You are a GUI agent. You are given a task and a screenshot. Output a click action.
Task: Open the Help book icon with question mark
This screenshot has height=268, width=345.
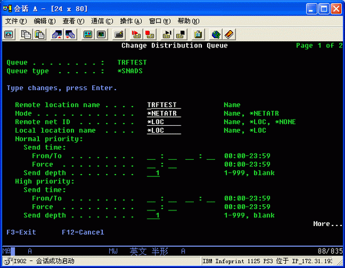(x=229, y=34)
